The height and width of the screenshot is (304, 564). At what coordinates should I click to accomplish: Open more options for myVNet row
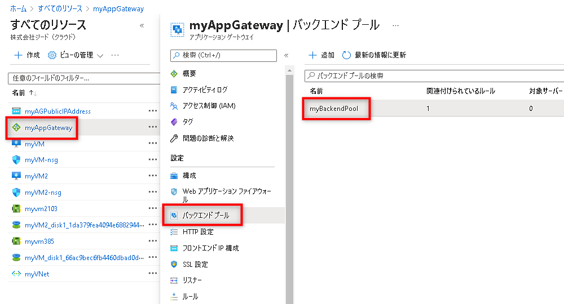coord(153,274)
